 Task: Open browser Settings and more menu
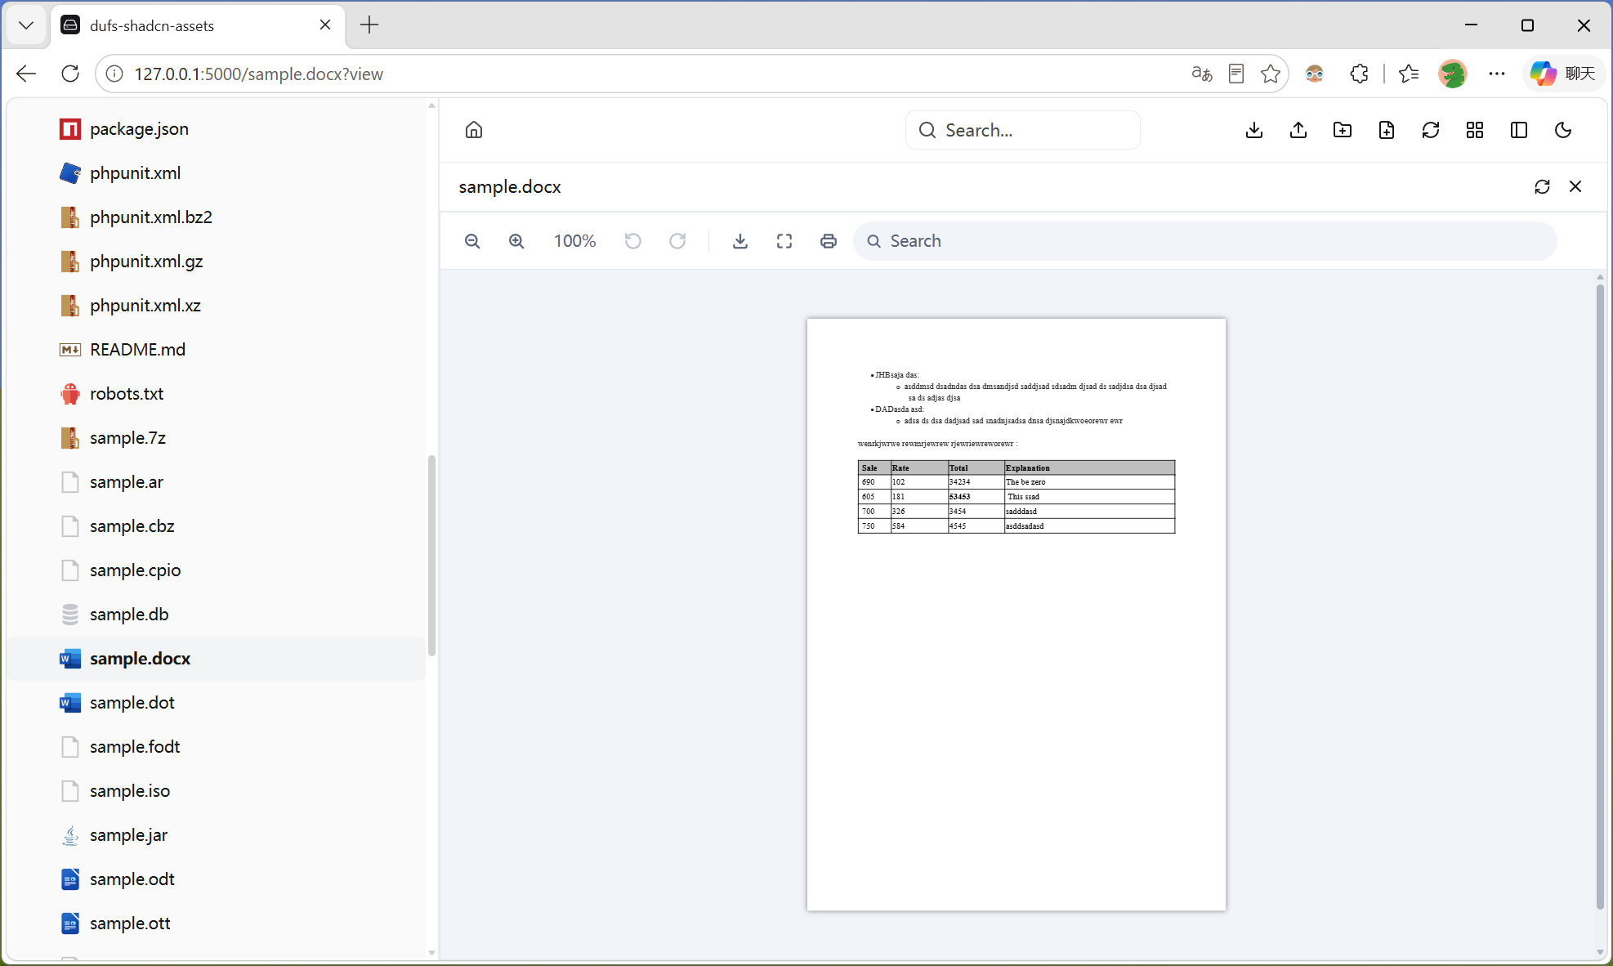[1497, 74]
